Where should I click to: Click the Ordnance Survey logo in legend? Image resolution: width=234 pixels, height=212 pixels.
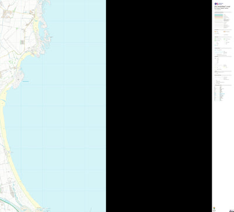pyautogui.click(x=219, y=4)
